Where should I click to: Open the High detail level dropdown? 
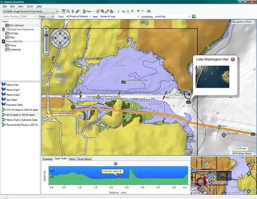point(46,17)
